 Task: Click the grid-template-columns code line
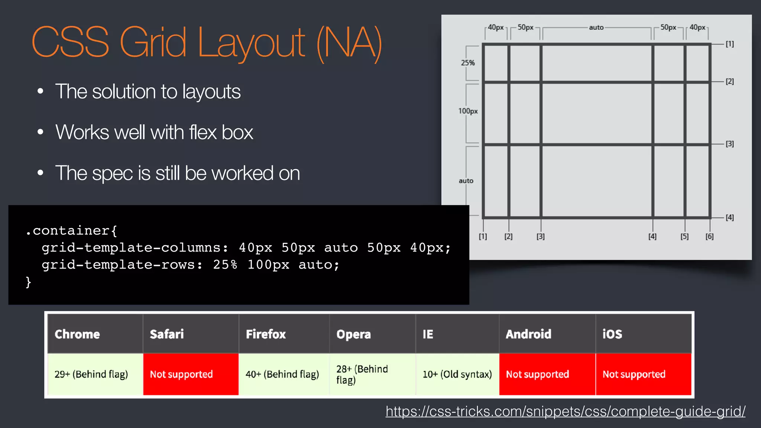tap(246, 247)
